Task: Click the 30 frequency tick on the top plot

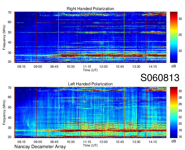Action: (x=10, y=53)
